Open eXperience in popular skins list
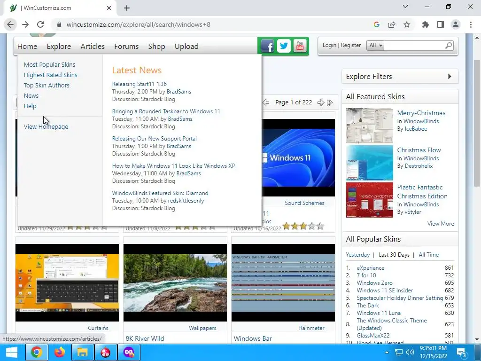The image size is (481, 361). 370,268
